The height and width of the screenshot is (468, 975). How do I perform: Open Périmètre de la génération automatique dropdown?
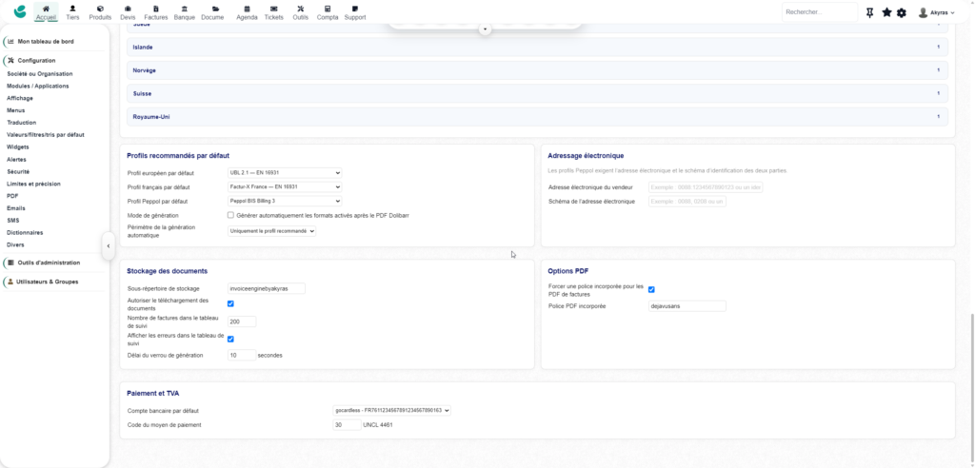coord(272,230)
